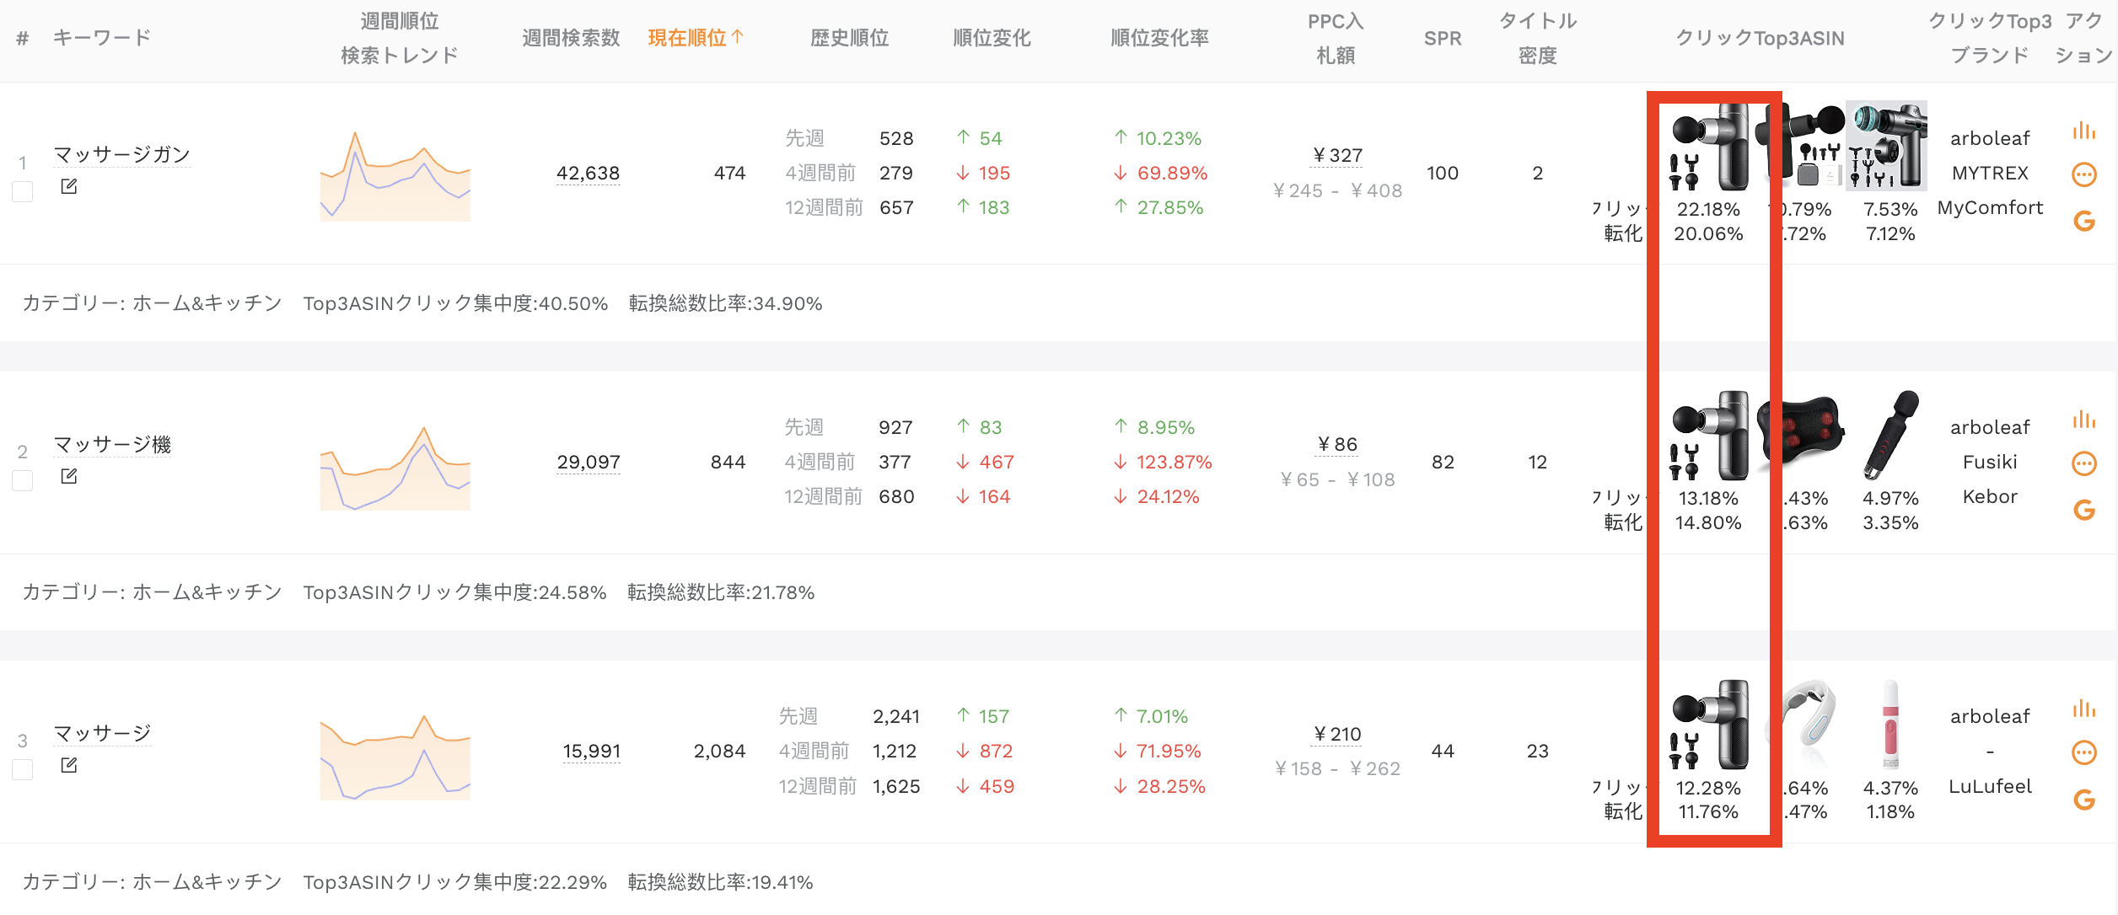
Task: Open more options icon in LuLufeel row
Action: pyautogui.click(x=2083, y=752)
